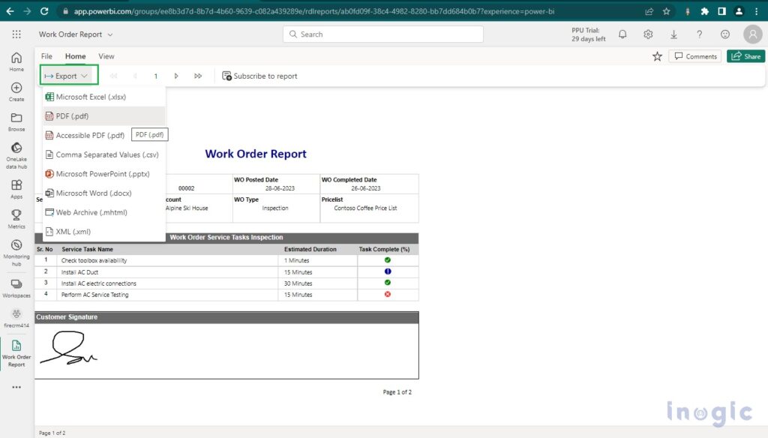The width and height of the screenshot is (768, 438).
Task: Open Monitoring hub in sidebar
Action: click(16, 253)
